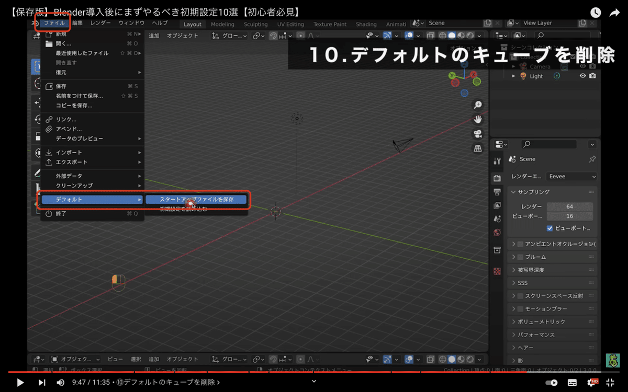Screen dimensions: 628x392
Task: Open the 編集 menu
Action: click(x=77, y=23)
